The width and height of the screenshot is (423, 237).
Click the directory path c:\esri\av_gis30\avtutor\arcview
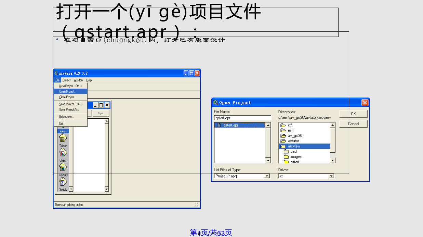click(305, 118)
